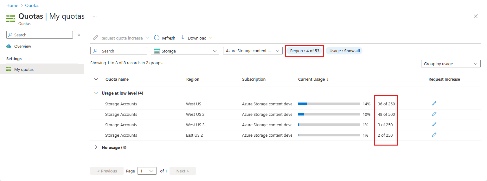The height and width of the screenshot is (181, 487).
Task: Open the Group by usage dropdown
Action: tap(451, 64)
